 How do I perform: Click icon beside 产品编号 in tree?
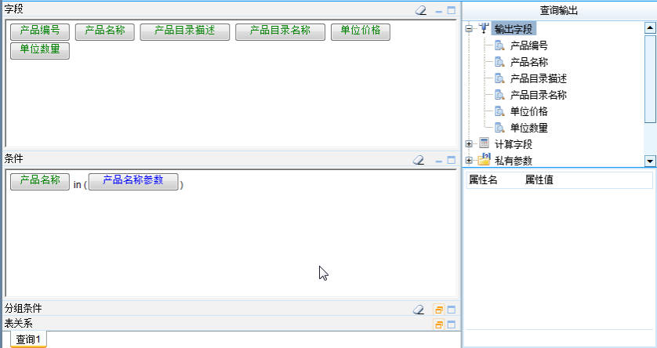(499, 45)
